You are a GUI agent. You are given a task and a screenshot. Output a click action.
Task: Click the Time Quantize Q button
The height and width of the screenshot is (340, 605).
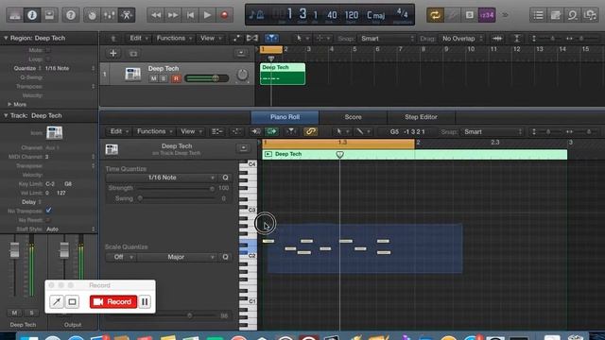(x=225, y=178)
